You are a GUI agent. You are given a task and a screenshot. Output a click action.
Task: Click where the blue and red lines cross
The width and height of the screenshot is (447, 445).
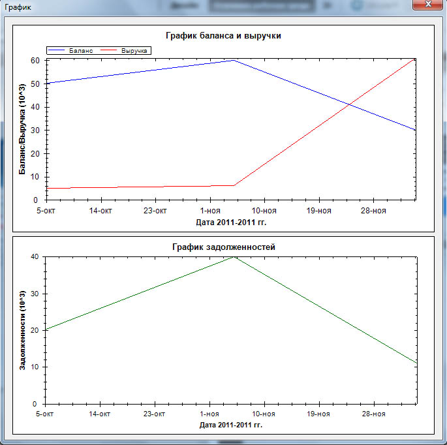349,105
